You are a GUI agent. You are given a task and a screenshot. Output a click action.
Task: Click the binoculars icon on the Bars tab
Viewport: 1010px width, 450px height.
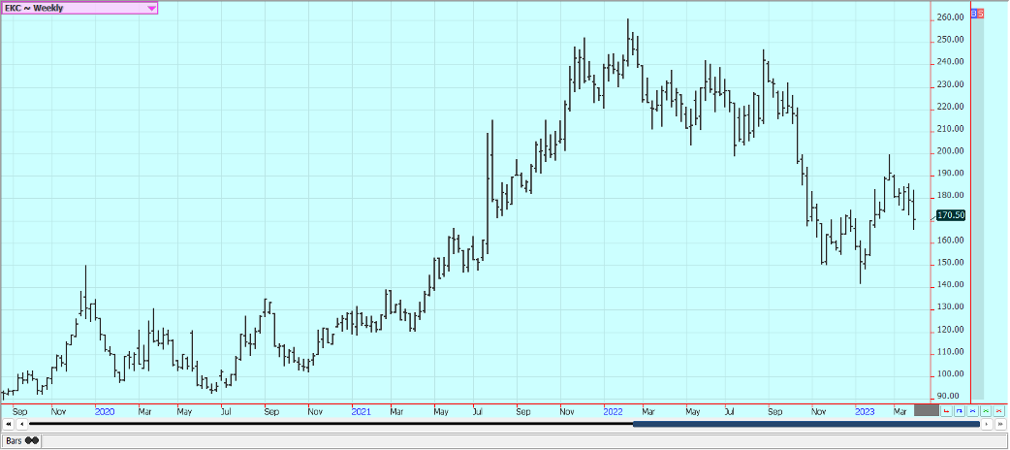pyautogui.click(x=31, y=440)
